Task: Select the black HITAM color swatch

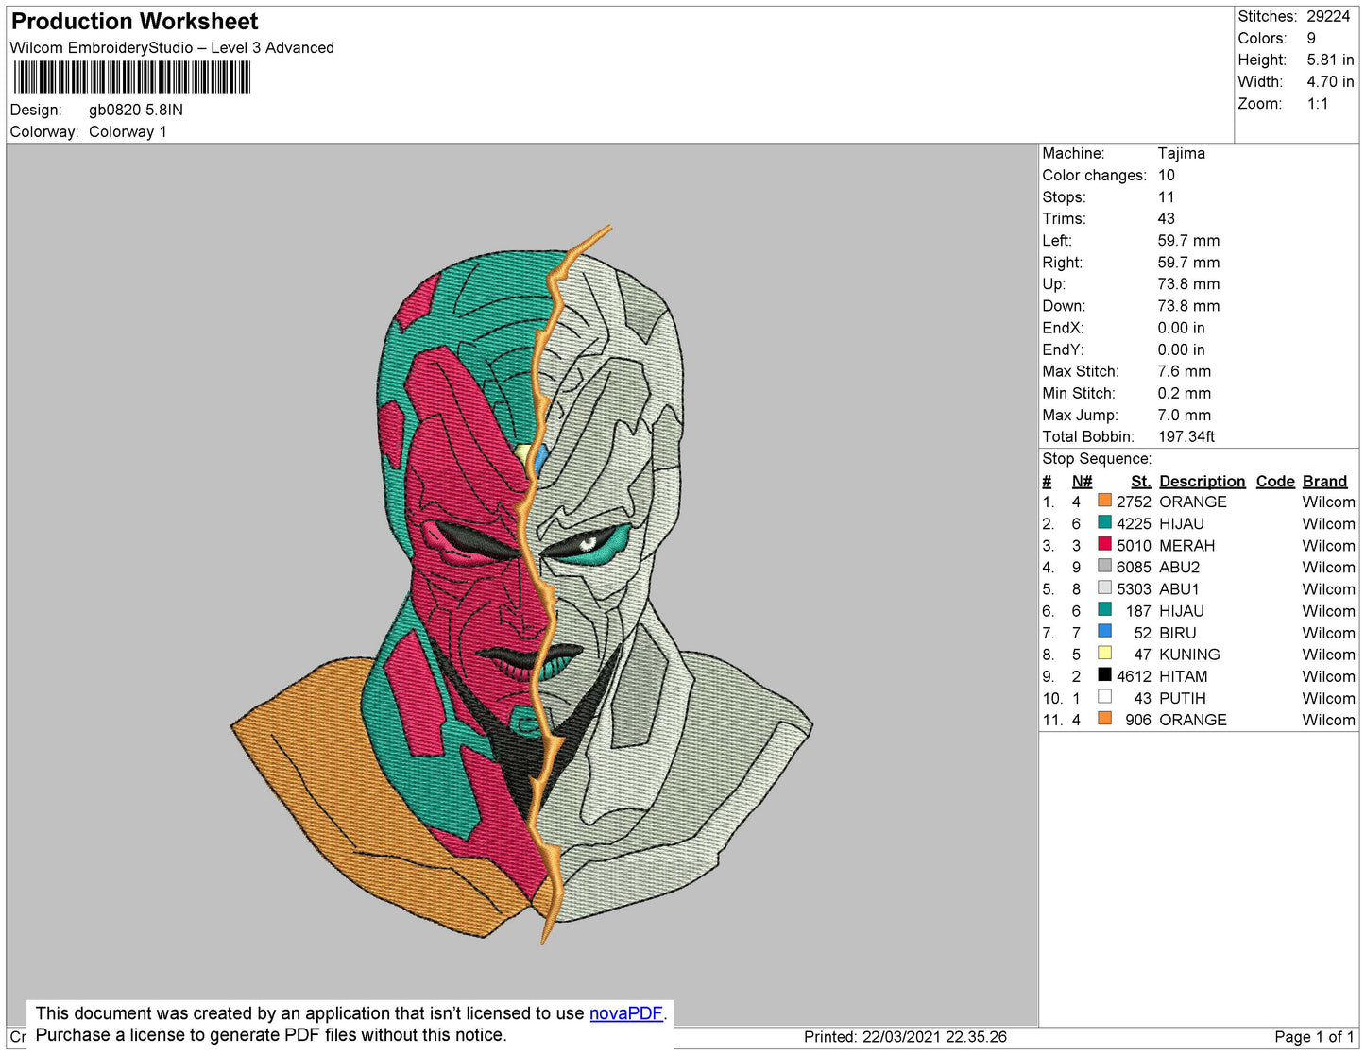Action: (1104, 674)
